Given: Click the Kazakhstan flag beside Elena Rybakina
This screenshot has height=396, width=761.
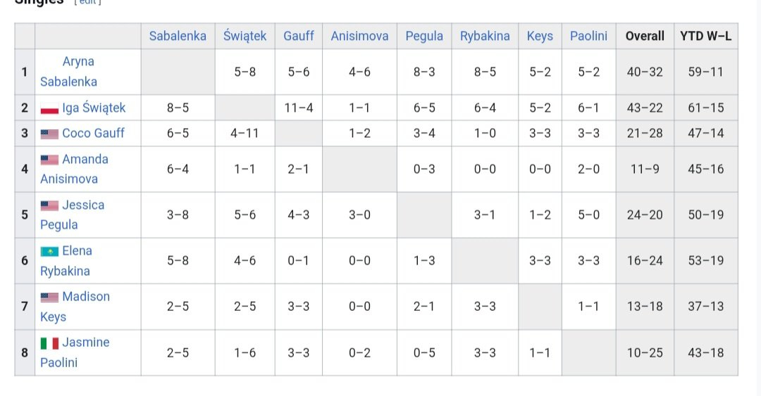Looking at the screenshot, I should (49, 251).
